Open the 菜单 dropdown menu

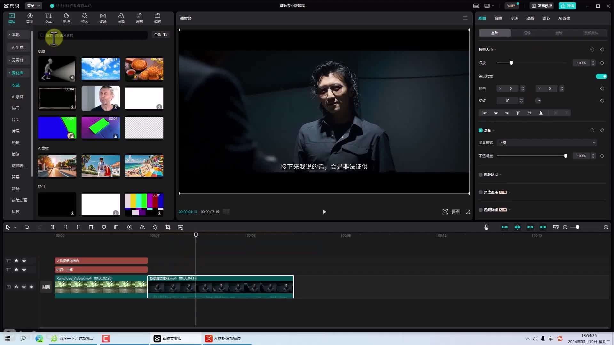pyautogui.click(x=33, y=6)
